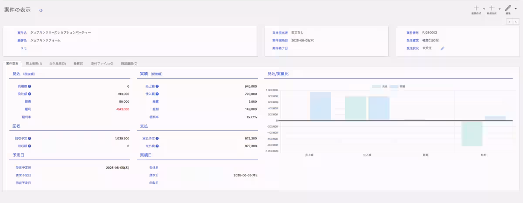The image size is (523, 203).
Task: Click the 編集 pencil icon
Action: click(508, 8)
